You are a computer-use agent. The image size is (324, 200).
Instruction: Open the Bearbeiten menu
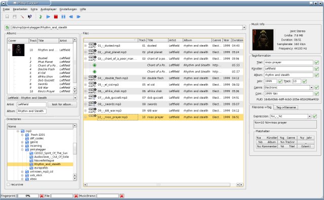(x=20, y=9)
